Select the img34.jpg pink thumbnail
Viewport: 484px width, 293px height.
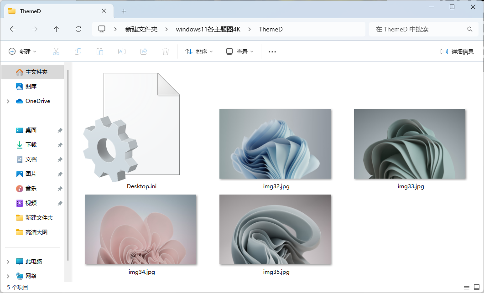[141, 230]
